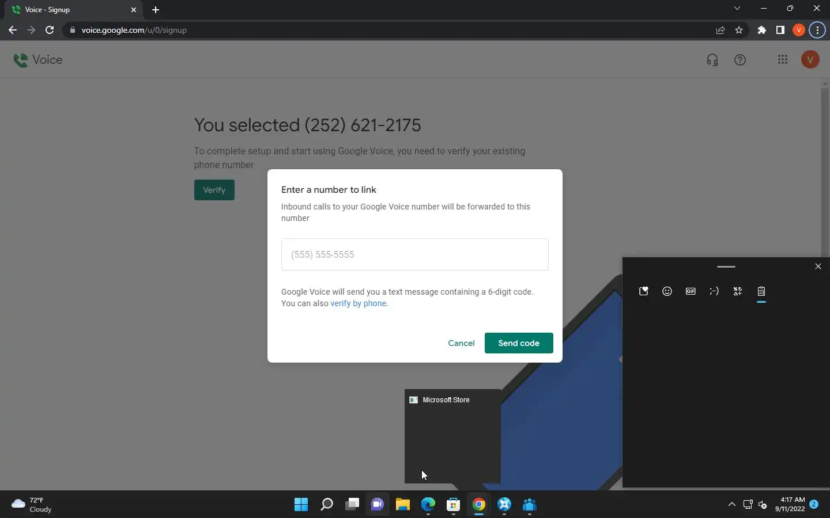Image resolution: width=830 pixels, height=518 pixels.
Task: Click the address bar URL
Action: 134,30
